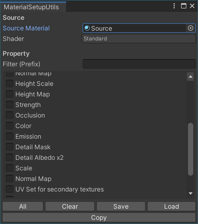Check the Occlusion property
198x224 pixels.
coord(10,115)
